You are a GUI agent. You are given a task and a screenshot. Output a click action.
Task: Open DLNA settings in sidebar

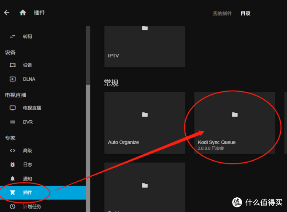(43, 79)
